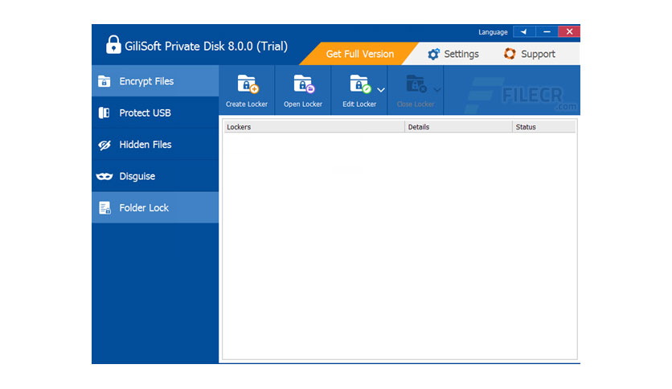The image size is (672, 389).
Task: Open the Folder Lock section
Action: 155,208
